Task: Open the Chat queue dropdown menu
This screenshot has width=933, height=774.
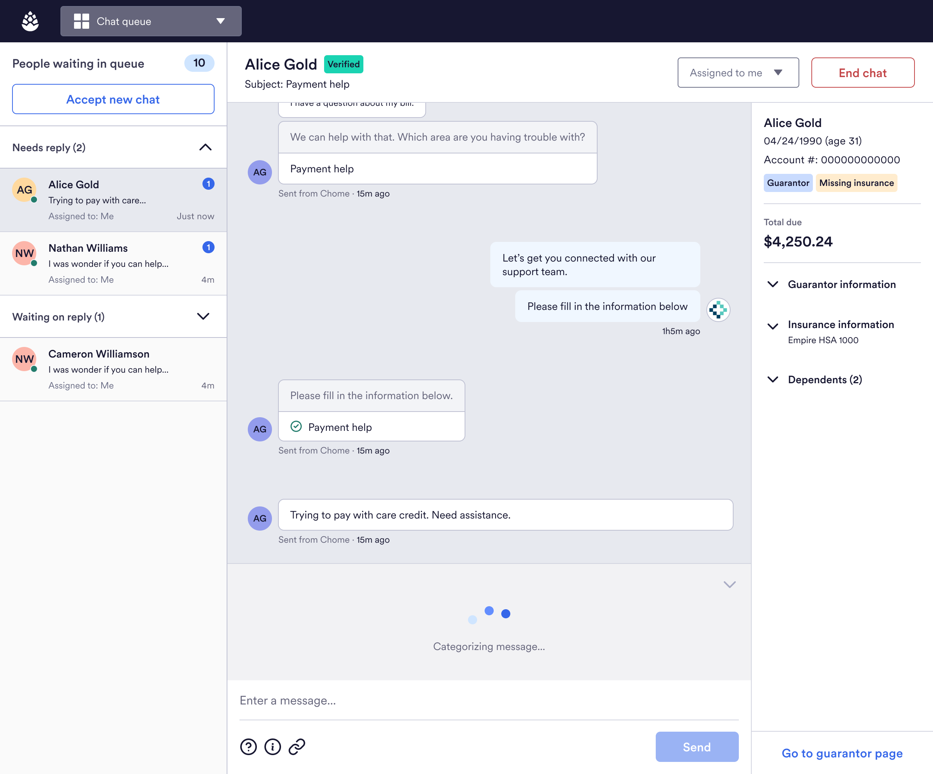Action: click(221, 21)
